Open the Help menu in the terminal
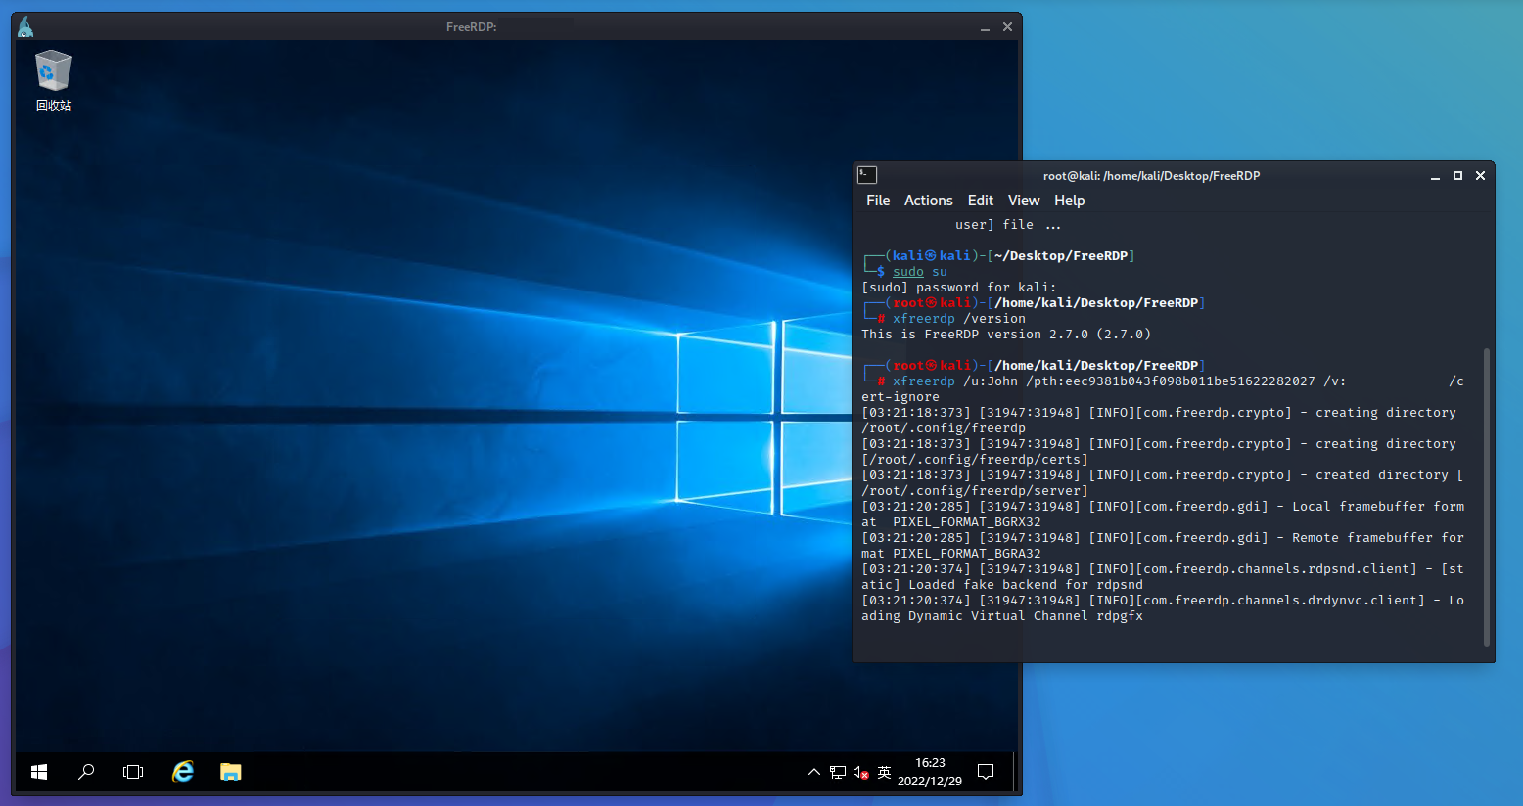The height and width of the screenshot is (806, 1523). pyautogui.click(x=1069, y=201)
